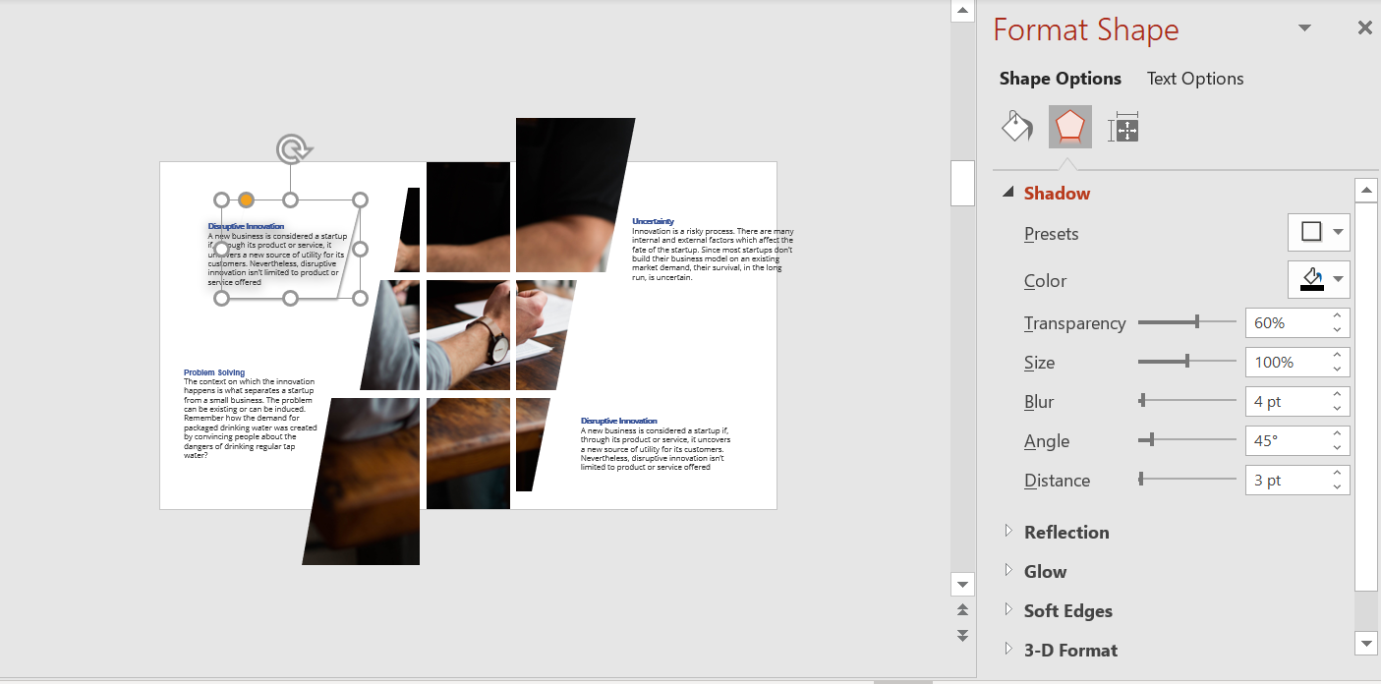
Task: Switch to the Text Options tab
Action: click(1195, 79)
